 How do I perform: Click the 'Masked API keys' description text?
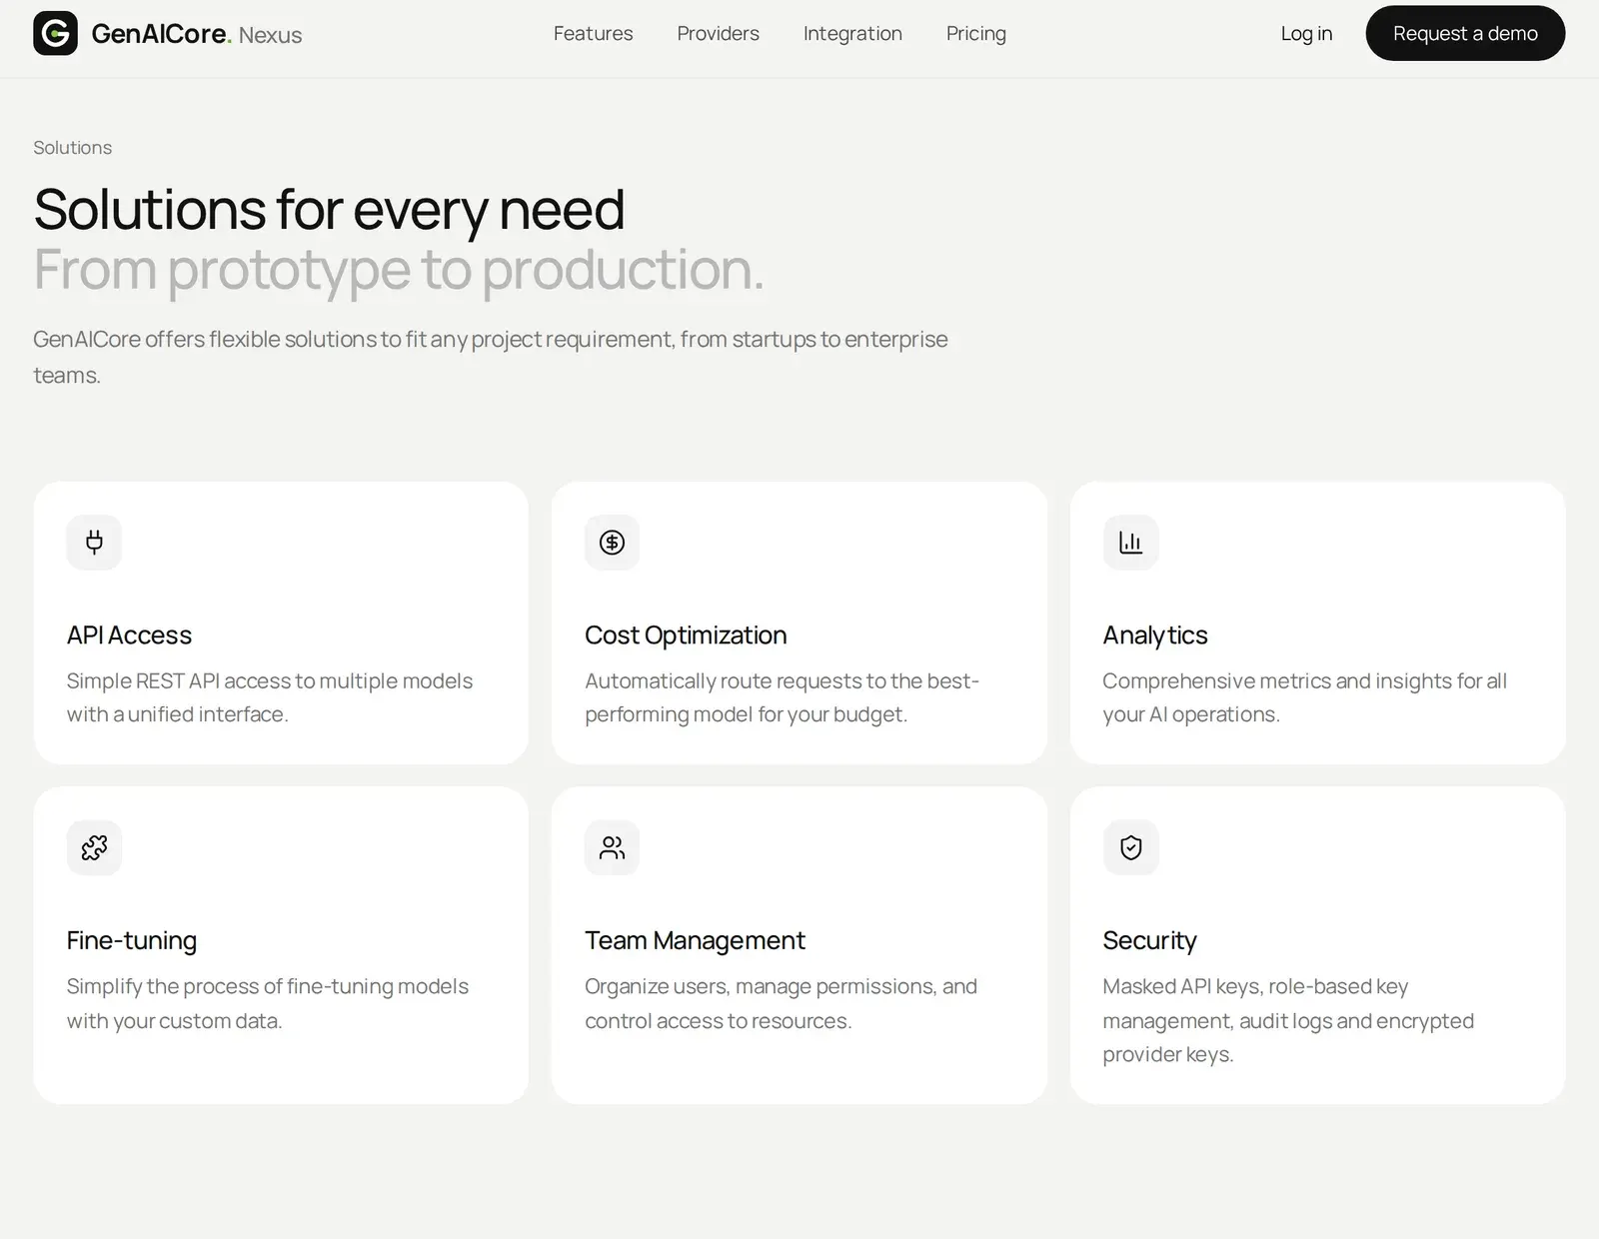[1288, 1020]
